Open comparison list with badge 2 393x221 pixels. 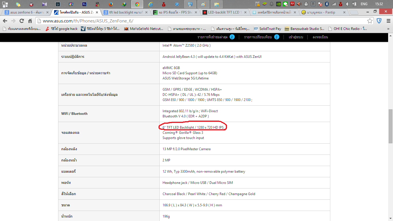point(262,37)
